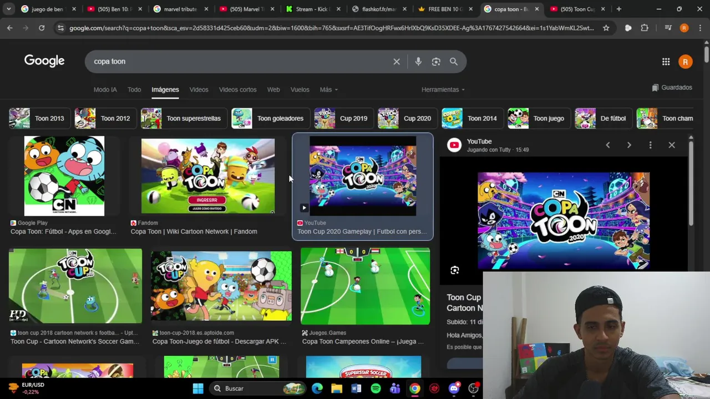
Task: View site information icon in address bar
Action: 60,28
